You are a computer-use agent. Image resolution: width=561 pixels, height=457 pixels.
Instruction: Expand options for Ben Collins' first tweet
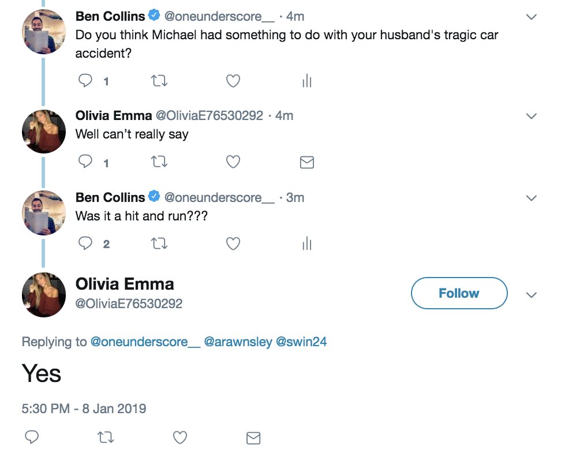pyautogui.click(x=532, y=17)
